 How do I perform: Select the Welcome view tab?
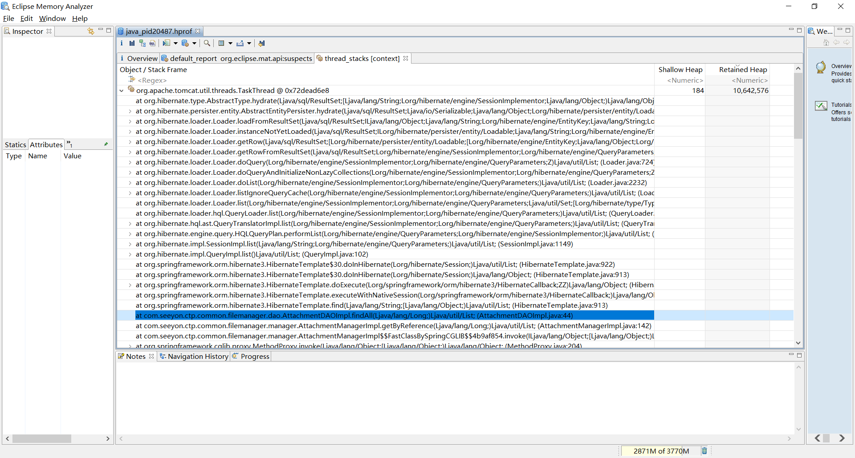click(x=820, y=31)
